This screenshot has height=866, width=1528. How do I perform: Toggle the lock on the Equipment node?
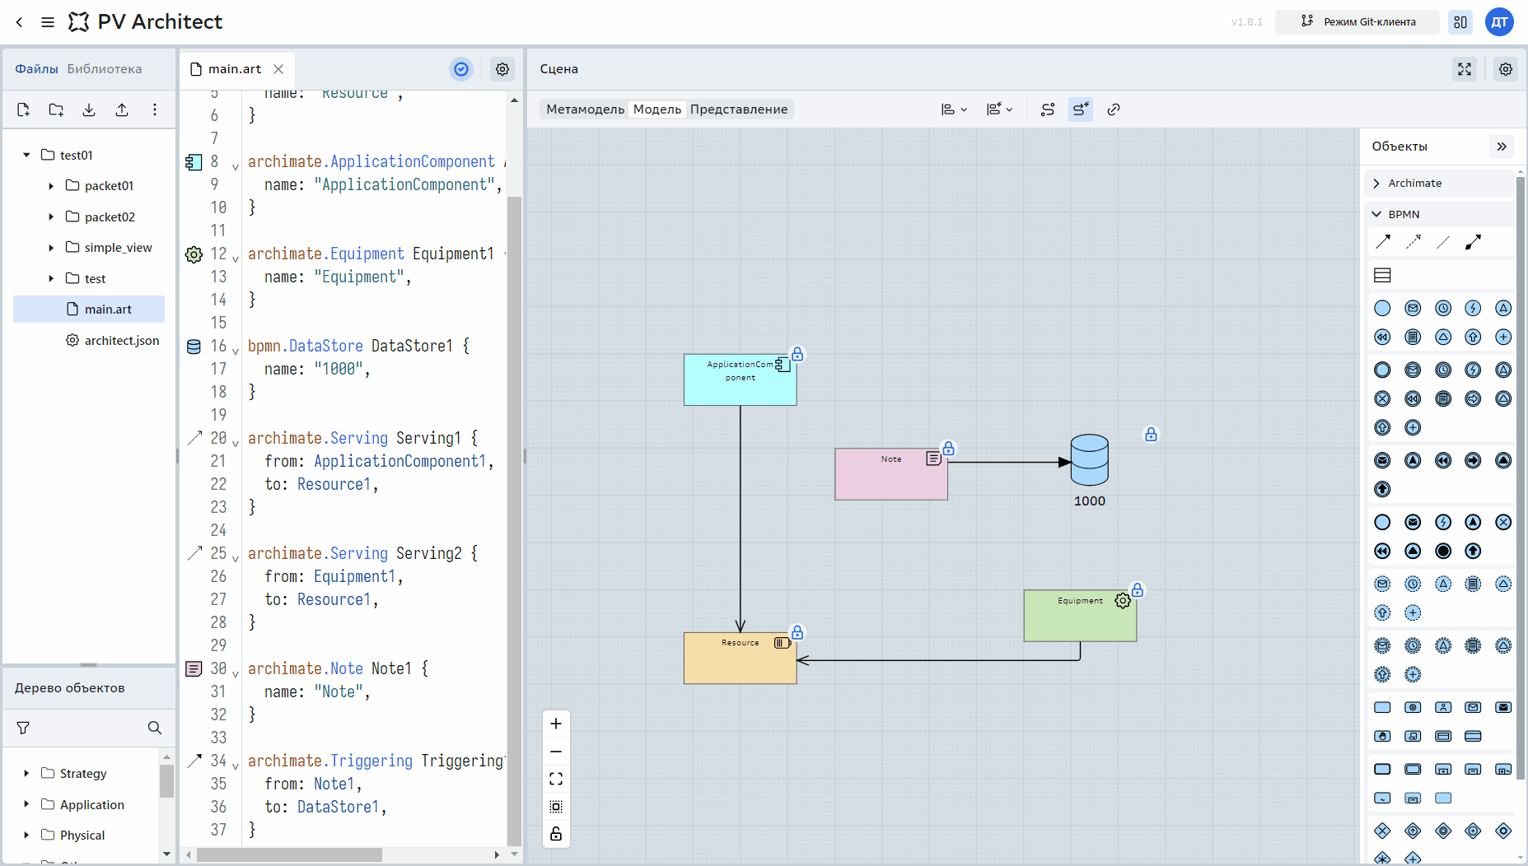click(x=1138, y=590)
